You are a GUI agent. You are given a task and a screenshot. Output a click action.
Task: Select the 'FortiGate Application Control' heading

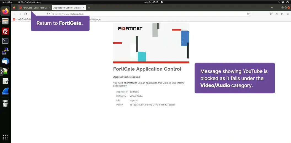tap(147, 69)
